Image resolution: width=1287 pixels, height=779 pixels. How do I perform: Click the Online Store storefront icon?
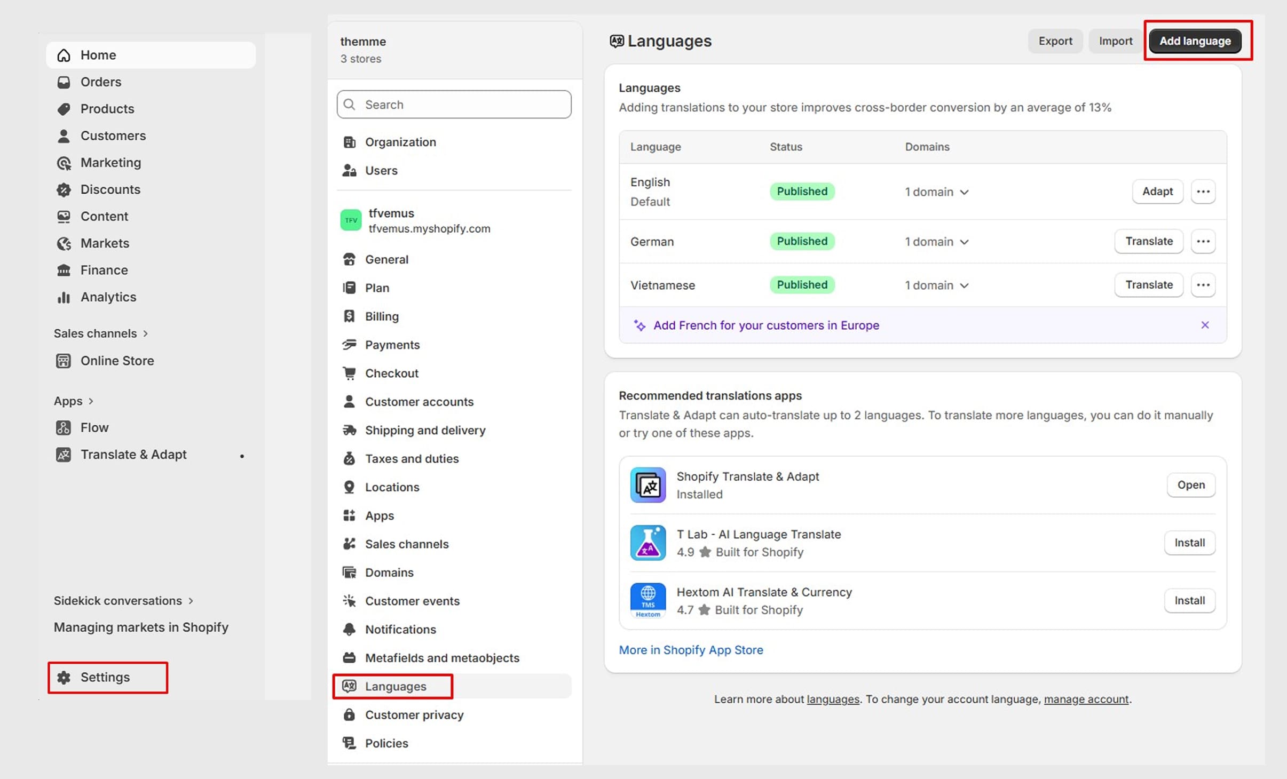point(63,361)
